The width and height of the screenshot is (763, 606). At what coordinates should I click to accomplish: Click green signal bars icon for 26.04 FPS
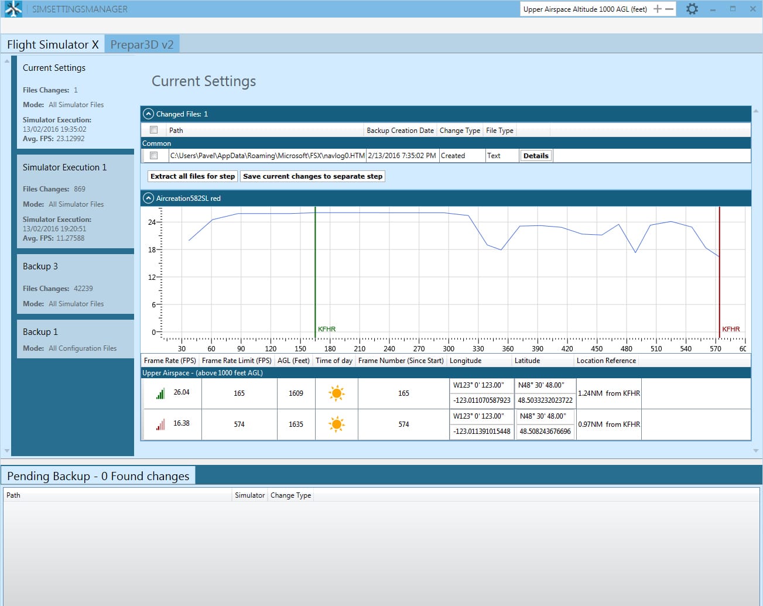160,394
